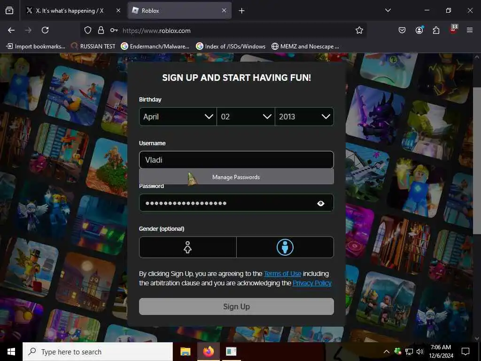
Task: Show site security padlock info
Action: pos(101,30)
